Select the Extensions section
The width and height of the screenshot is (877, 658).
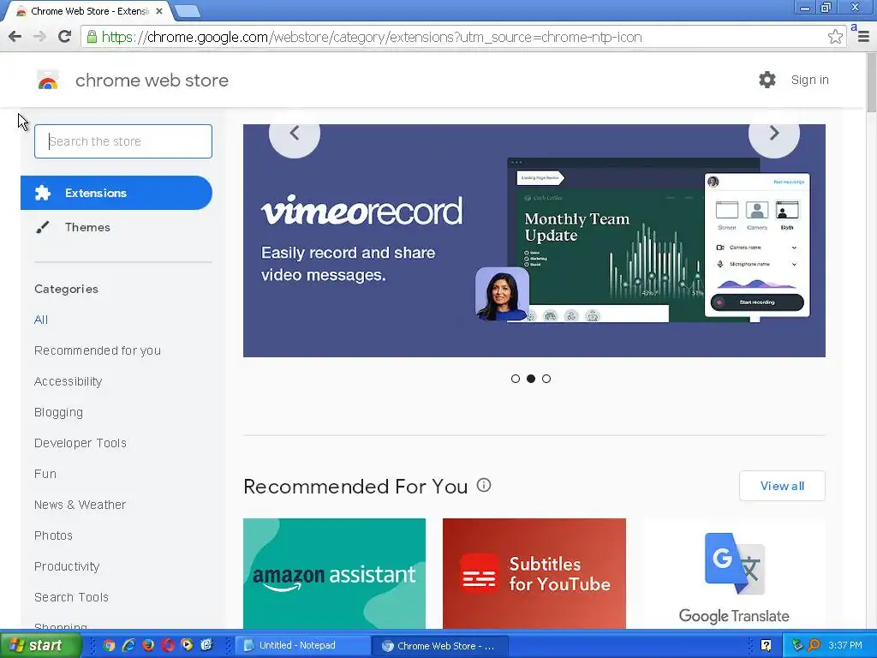(x=116, y=193)
